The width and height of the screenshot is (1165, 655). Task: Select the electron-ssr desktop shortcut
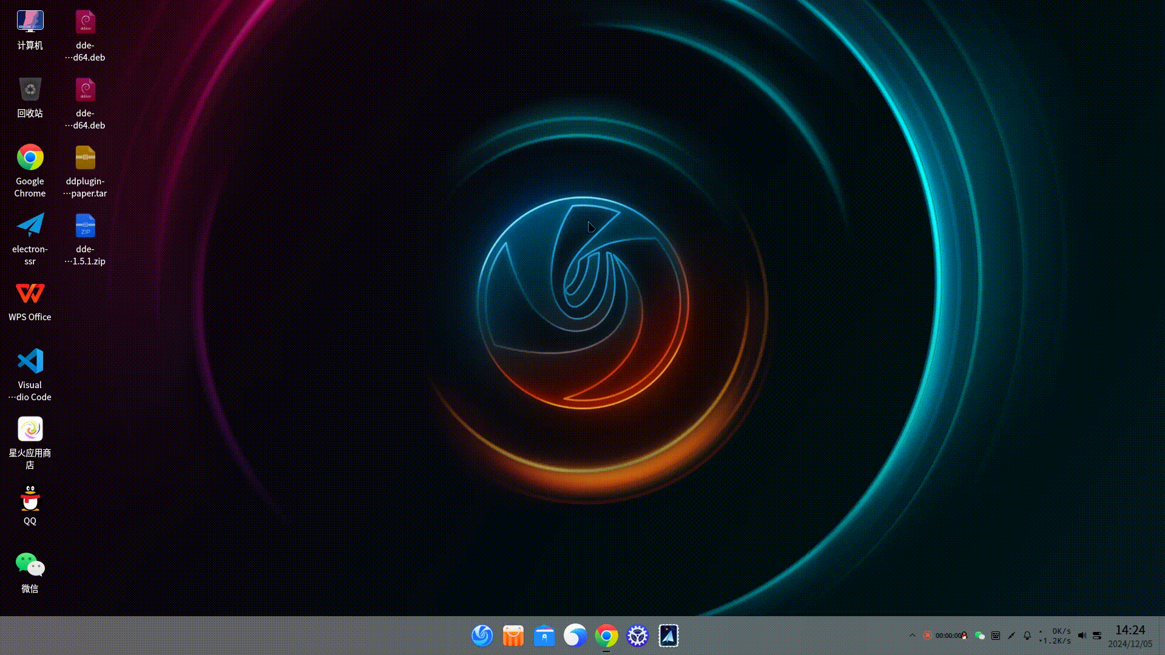[x=30, y=240]
